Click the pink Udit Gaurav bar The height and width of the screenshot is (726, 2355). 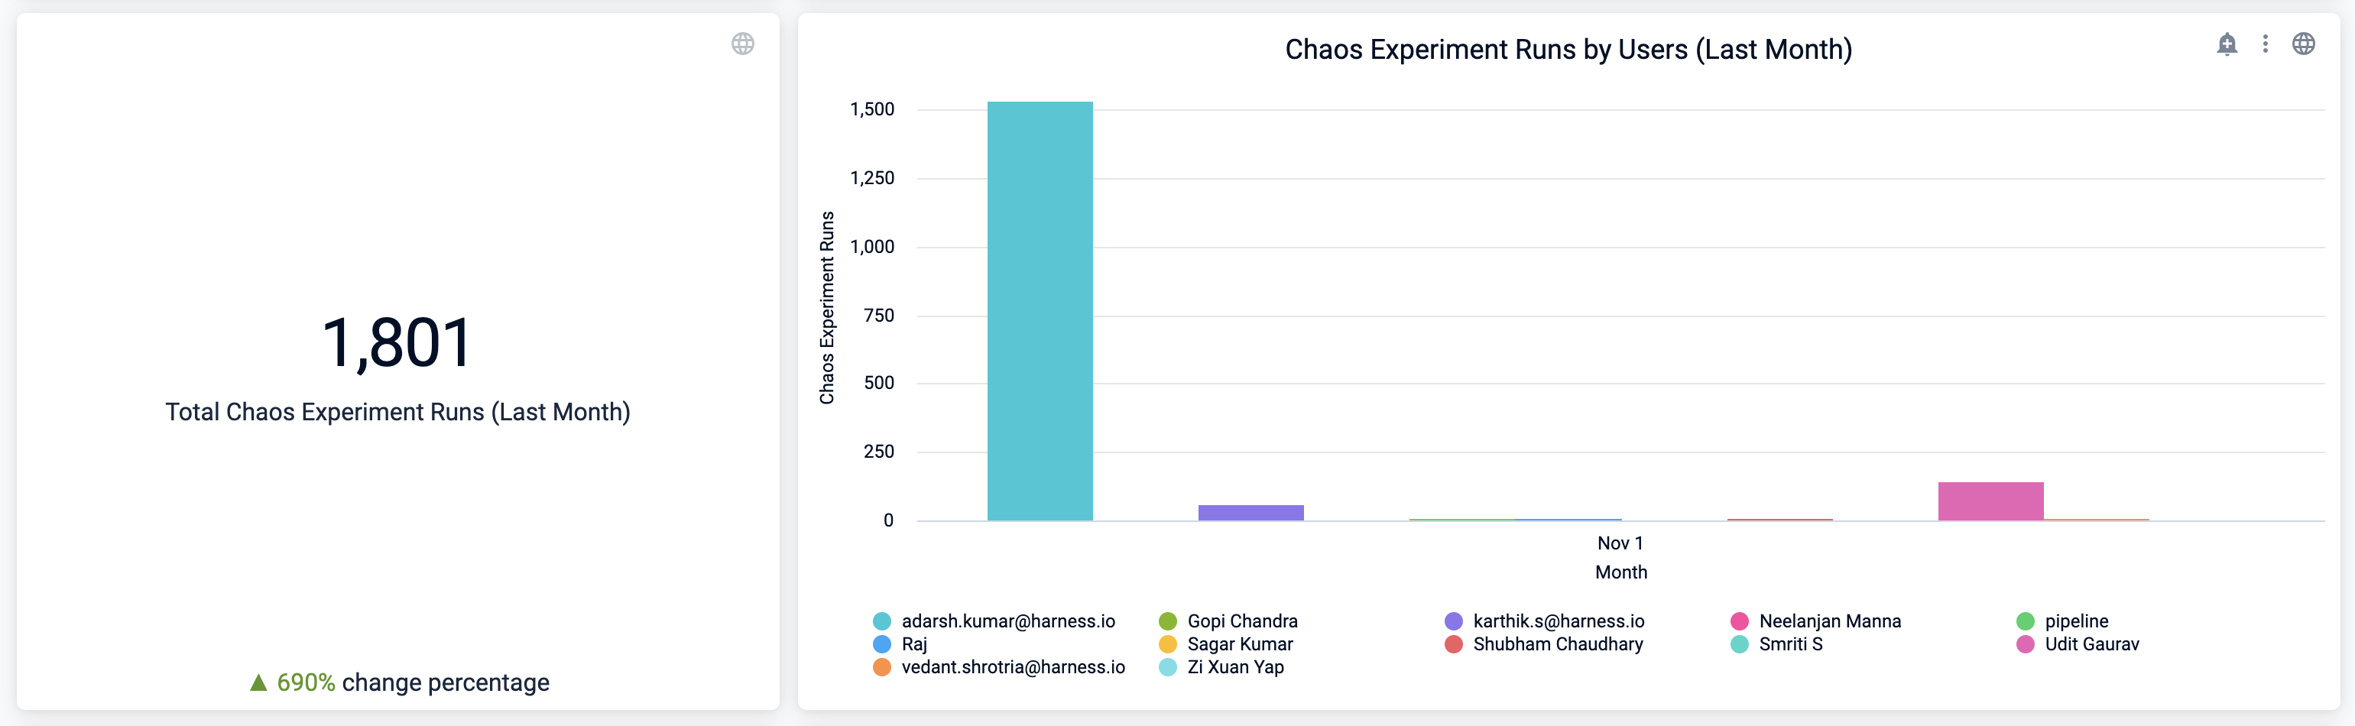(x=1990, y=501)
